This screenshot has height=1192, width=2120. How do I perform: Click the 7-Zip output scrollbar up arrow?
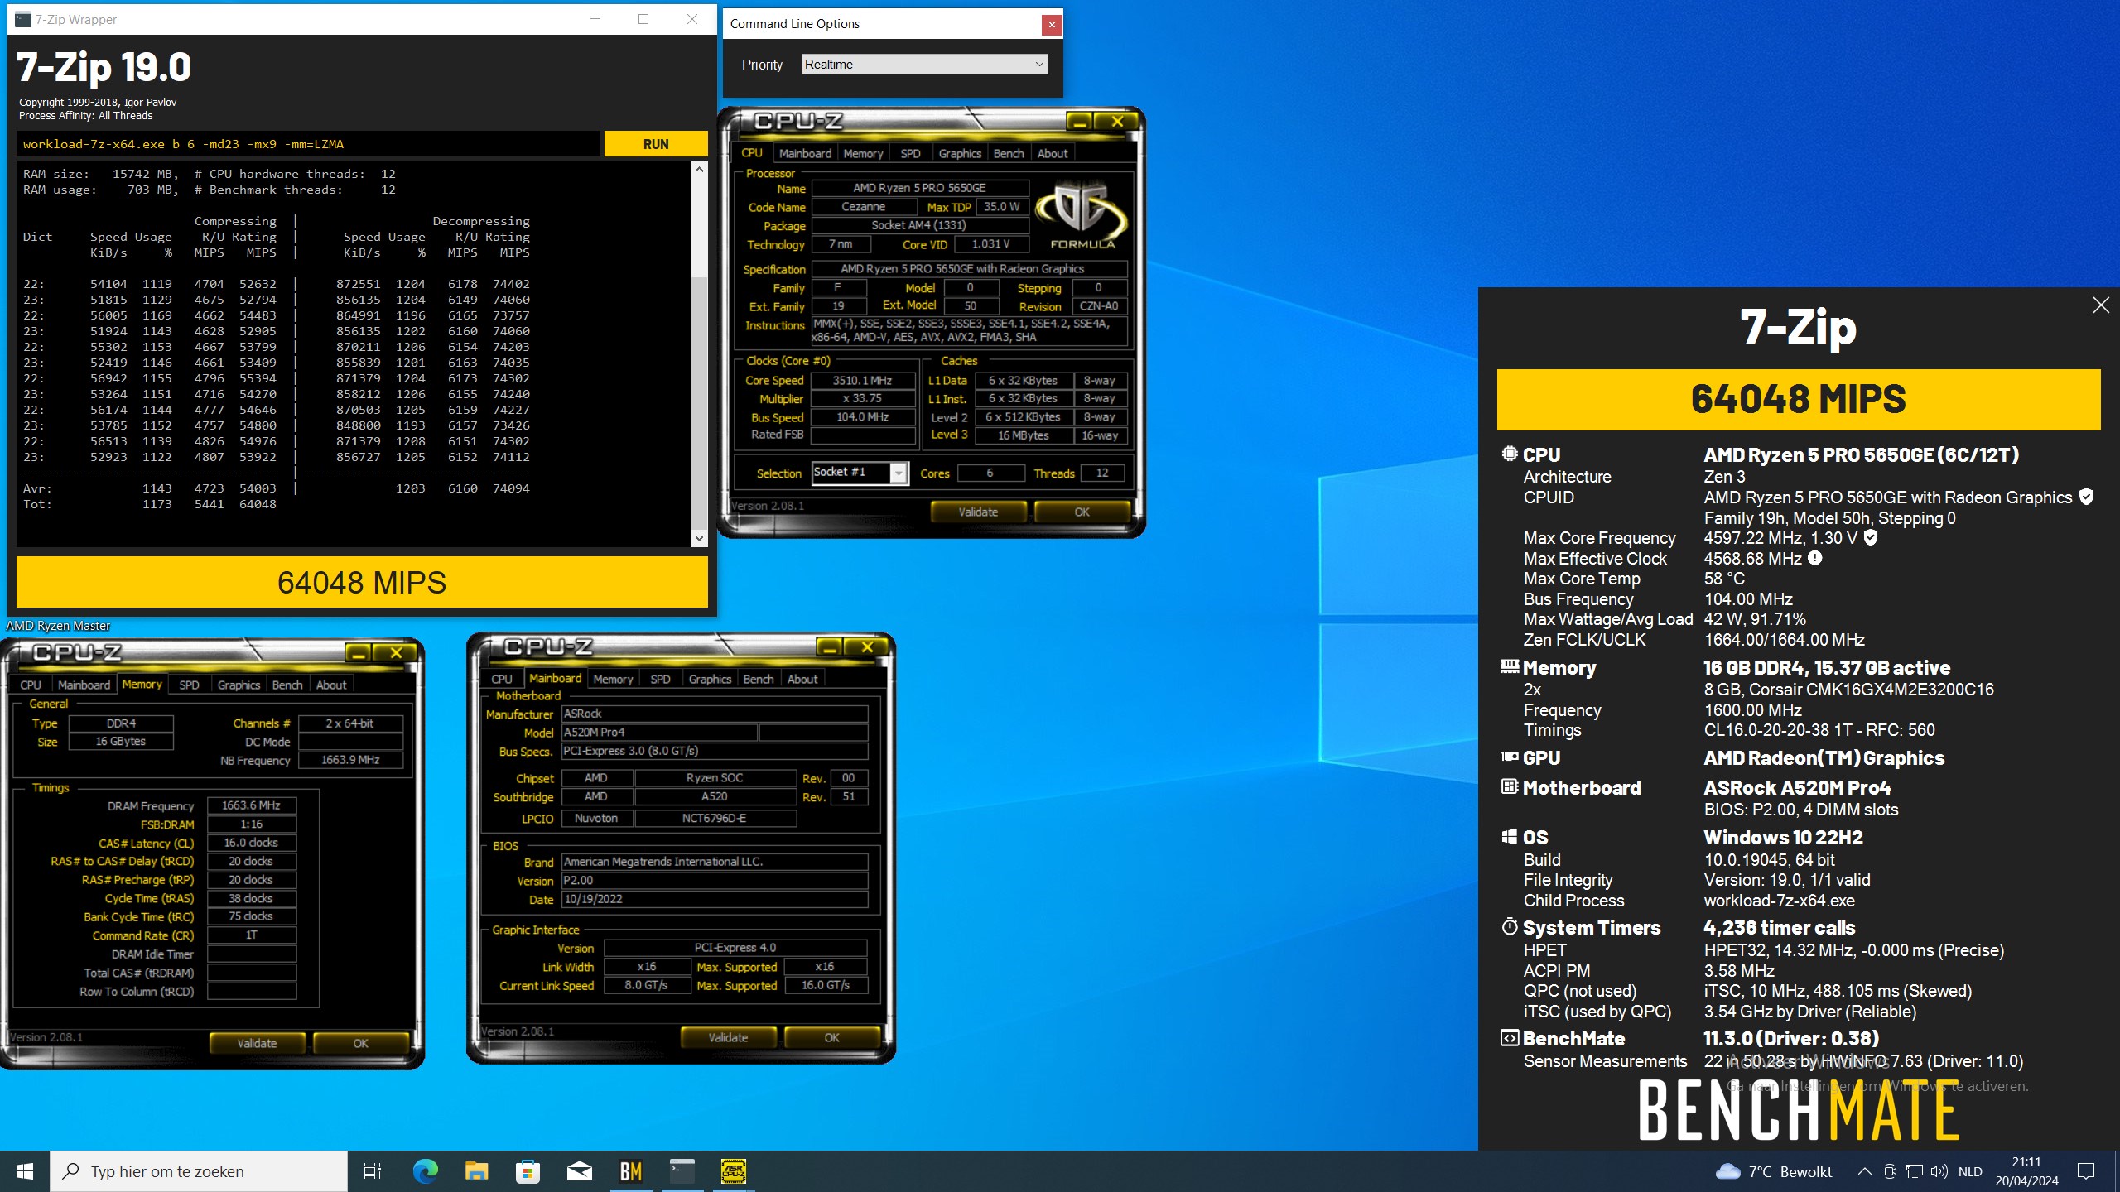[699, 170]
